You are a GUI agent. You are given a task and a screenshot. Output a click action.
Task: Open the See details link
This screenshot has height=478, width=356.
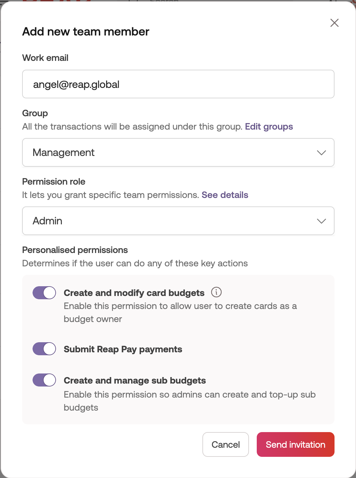tap(225, 195)
